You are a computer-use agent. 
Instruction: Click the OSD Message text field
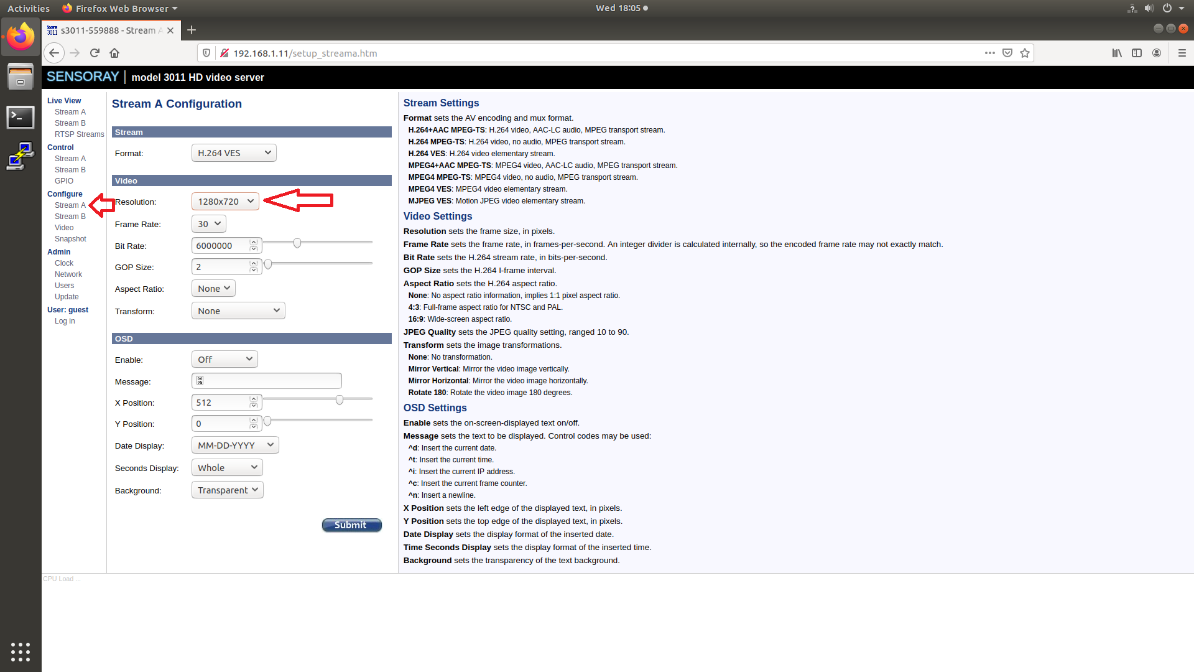[267, 381]
